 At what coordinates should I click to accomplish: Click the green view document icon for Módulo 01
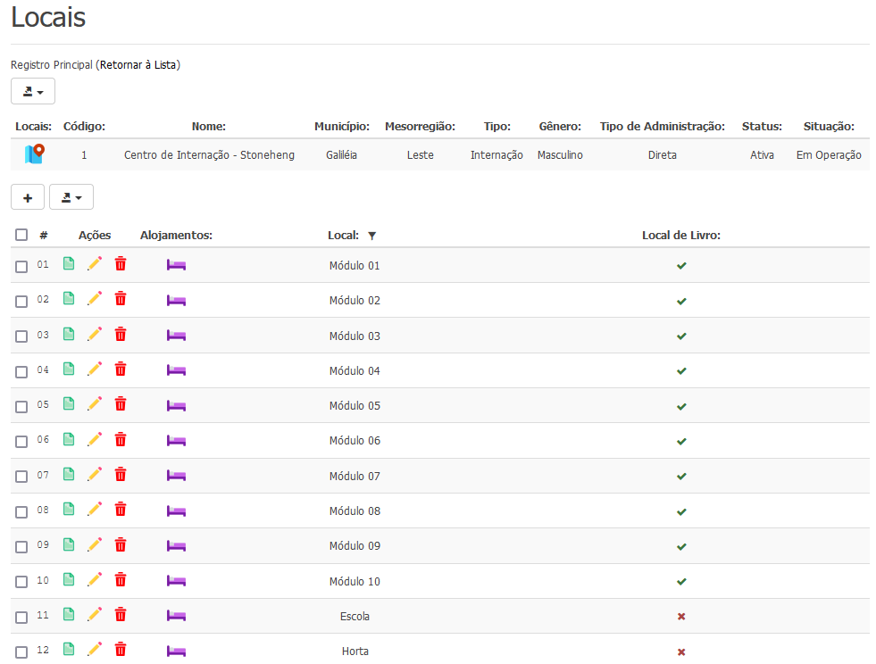[69, 264]
